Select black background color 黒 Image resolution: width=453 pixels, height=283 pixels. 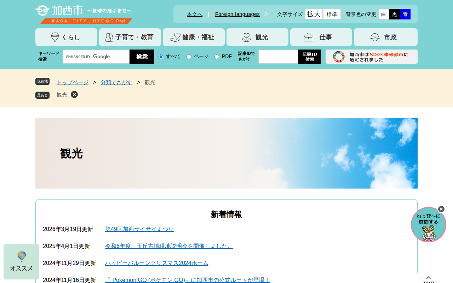[395, 14]
